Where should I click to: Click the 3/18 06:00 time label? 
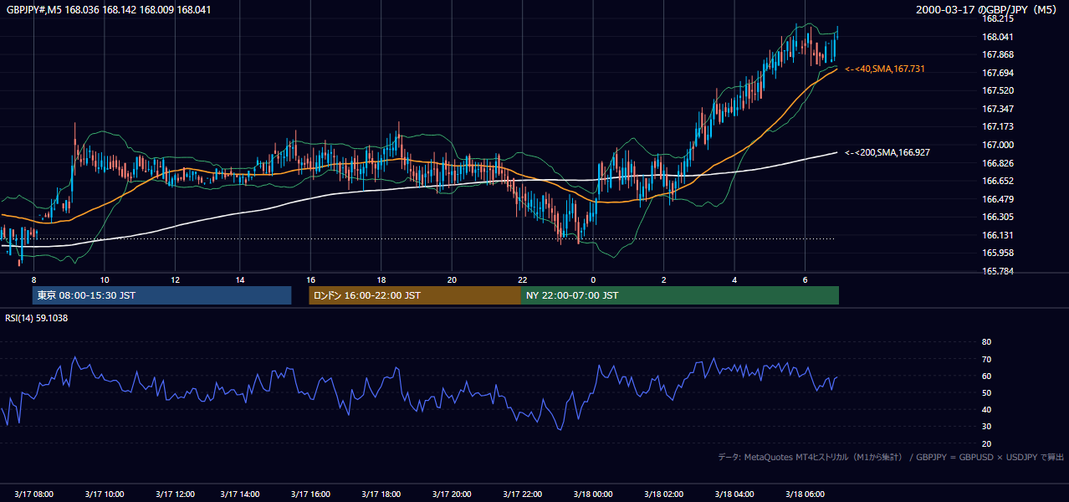(806, 494)
